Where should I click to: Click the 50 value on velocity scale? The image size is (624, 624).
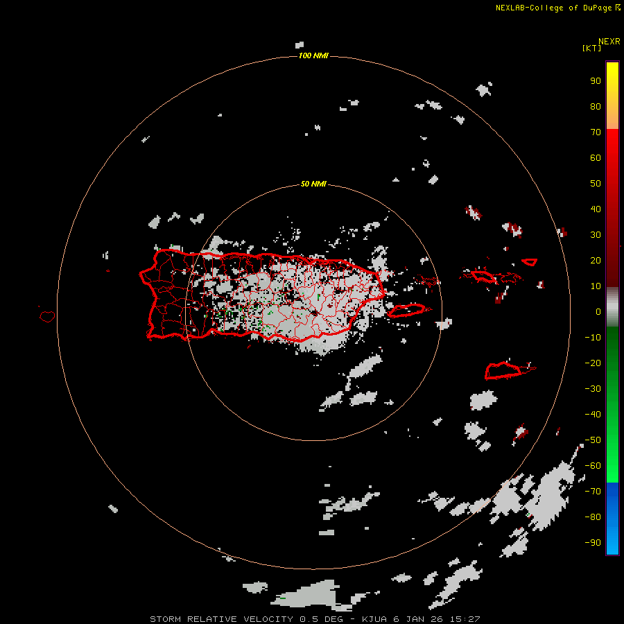click(x=596, y=184)
